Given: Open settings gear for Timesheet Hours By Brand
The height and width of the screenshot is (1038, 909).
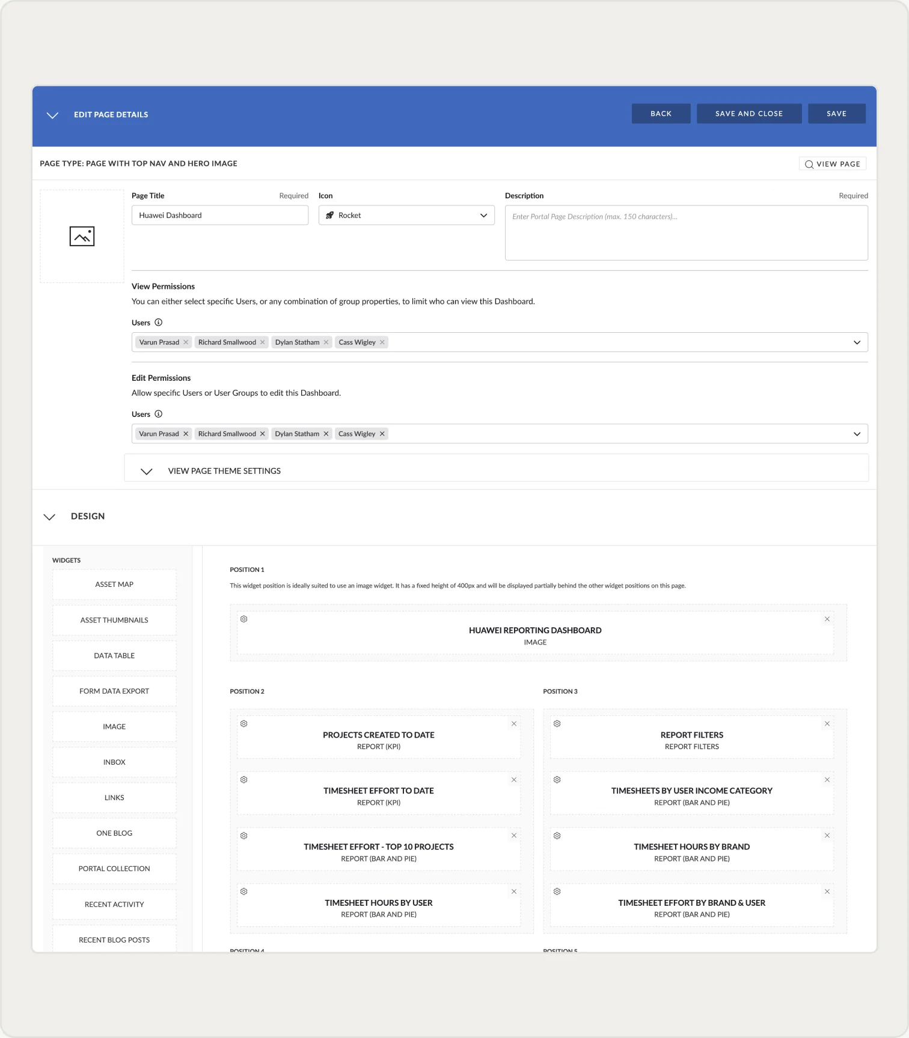Looking at the screenshot, I should click(x=557, y=836).
